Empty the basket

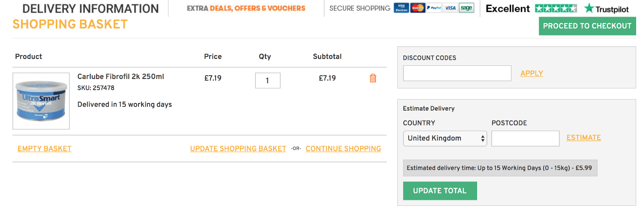click(45, 149)
